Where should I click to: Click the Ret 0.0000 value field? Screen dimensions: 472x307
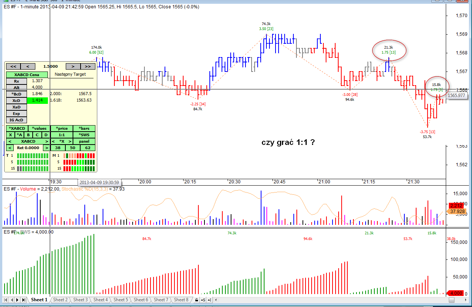(x=29, y=148)
